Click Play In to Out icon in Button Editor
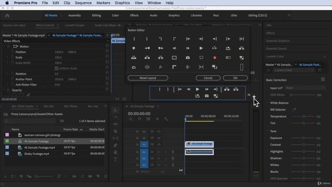Screen dimensions: 332x187 tap(242, 39)
